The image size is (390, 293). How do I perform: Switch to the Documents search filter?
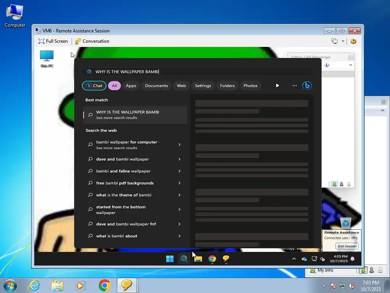[157, 86]
